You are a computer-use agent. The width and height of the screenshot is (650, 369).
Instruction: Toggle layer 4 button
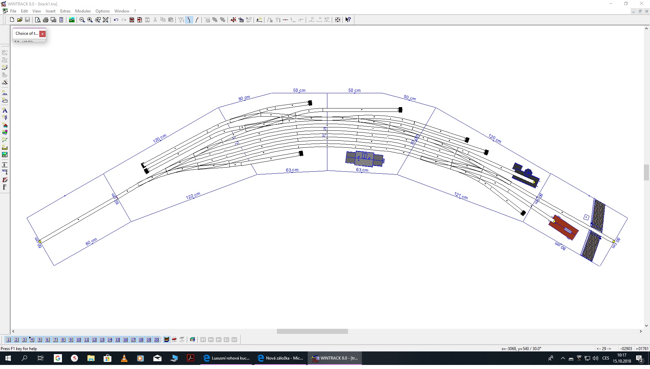tap(31, 340)
